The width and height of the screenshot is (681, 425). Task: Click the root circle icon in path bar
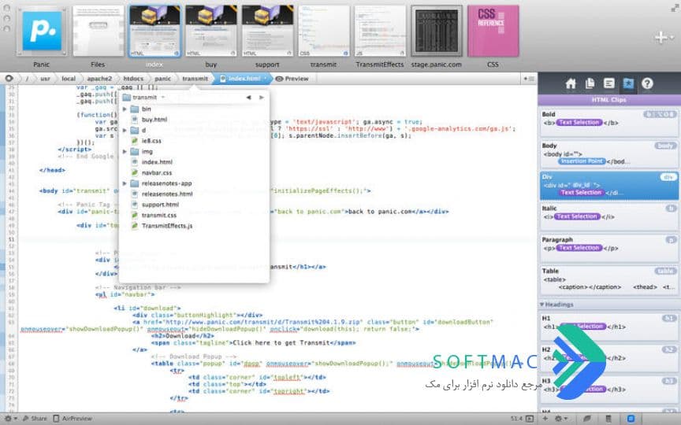9,79
